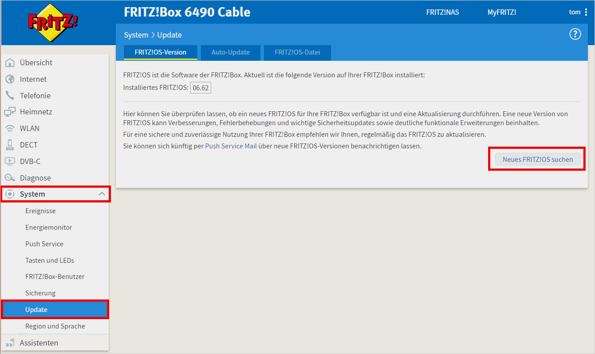Open MyFRITZ! link in header
595x354 pixels.
[502, 13]
